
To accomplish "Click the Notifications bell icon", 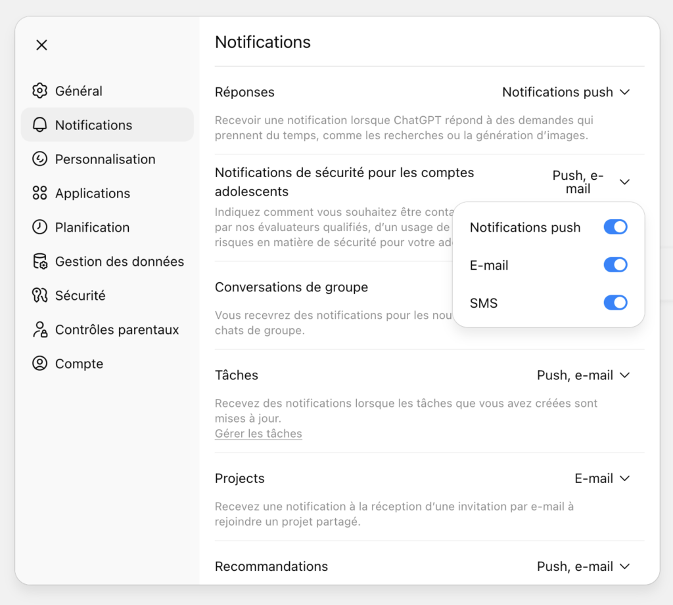I will point(40,125).
